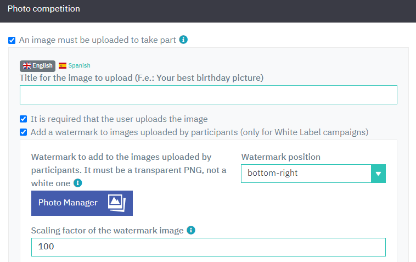416x262 pixels.
Task: Switch to the English language tab
Action: click(x=37, y=66)
